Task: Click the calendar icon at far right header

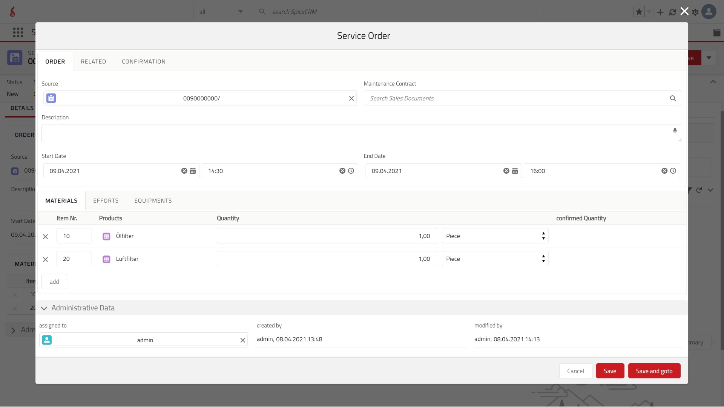Action: point(717,33)
